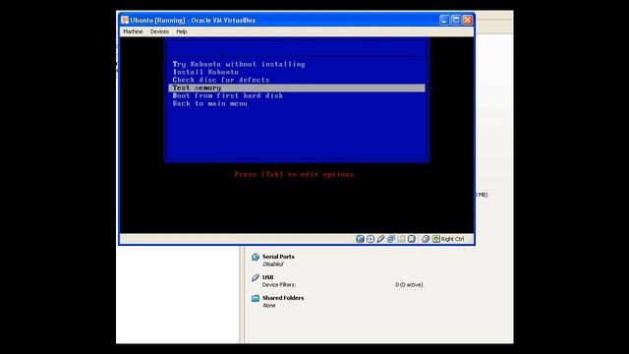Click the 0 (0 active) filter value
629x354 pixels.
click(409, 284)
